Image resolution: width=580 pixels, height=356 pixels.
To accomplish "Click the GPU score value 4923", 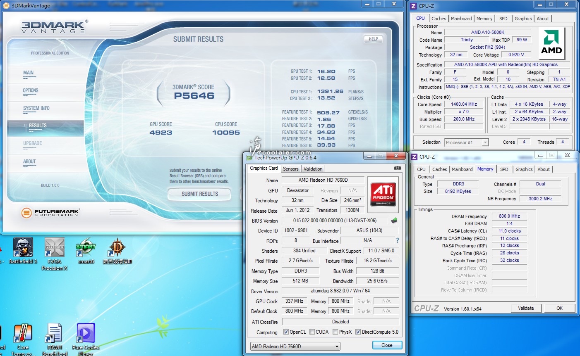I will click(161, 133).
